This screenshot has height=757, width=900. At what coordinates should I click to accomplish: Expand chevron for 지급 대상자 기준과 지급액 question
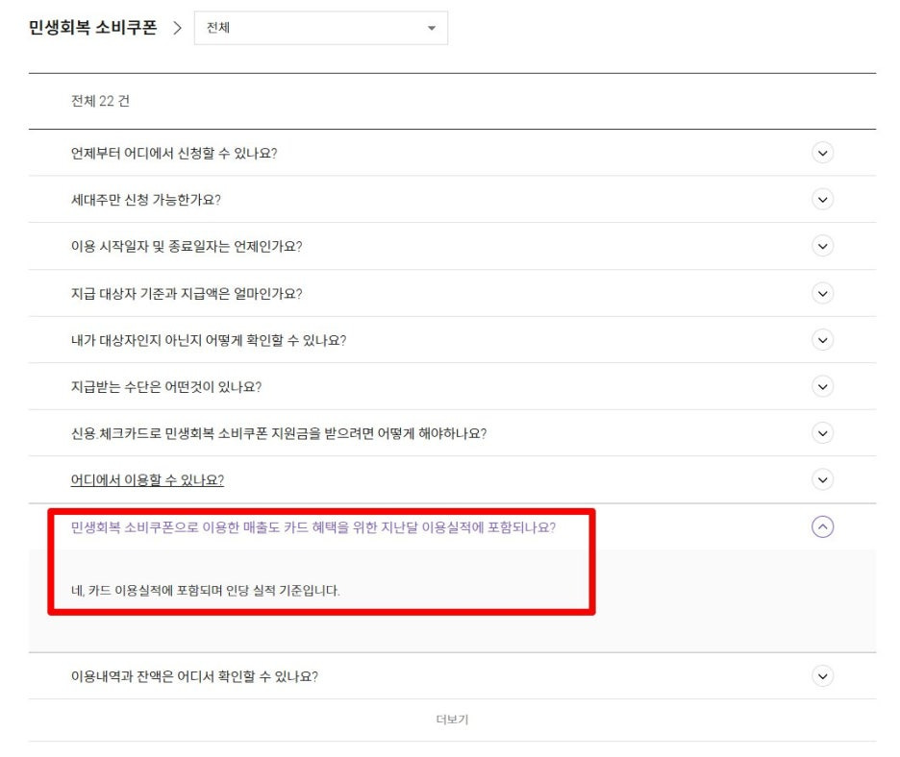[x=822, y=294]
